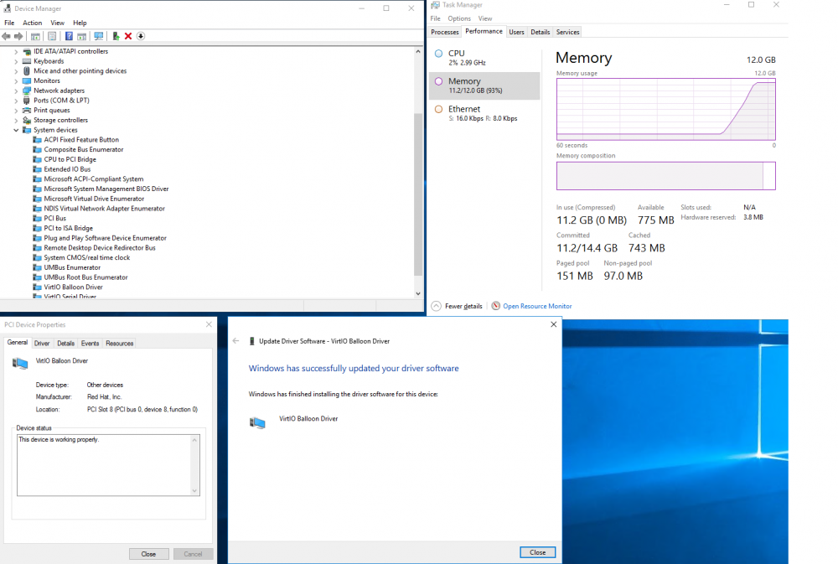This screenshot has height=564, width=838.
Task: Click the Back arrow in Device Manager toolbar
Action: tap(7, 36)
